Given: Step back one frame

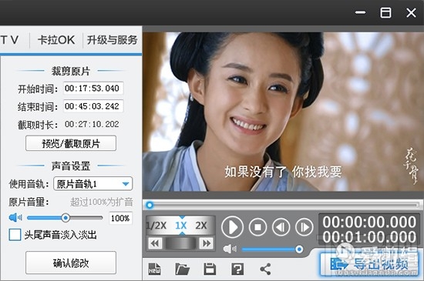Looking at the screenshot, I should click(x=281, y=227).
